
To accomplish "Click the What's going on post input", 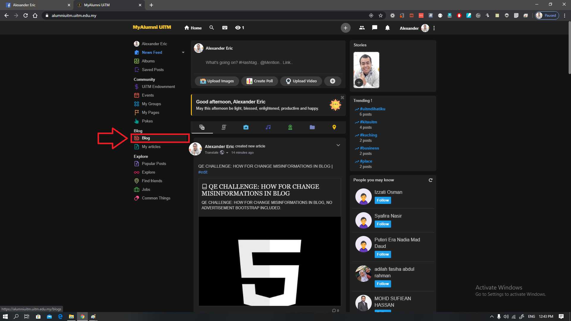I will [268, 63].
